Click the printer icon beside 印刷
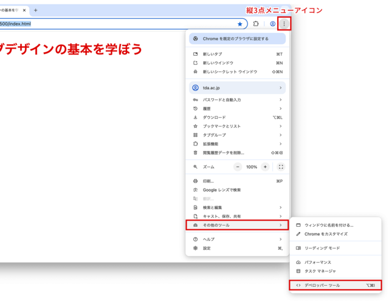 coord(196,181)
